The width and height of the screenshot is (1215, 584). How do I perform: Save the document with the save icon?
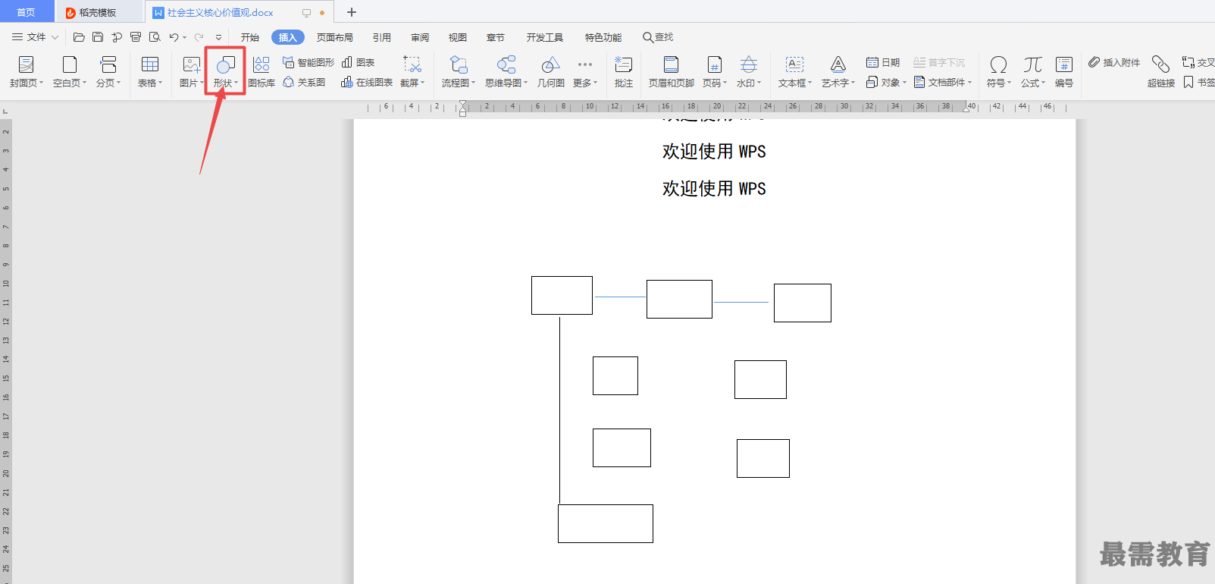click(98, 37)
